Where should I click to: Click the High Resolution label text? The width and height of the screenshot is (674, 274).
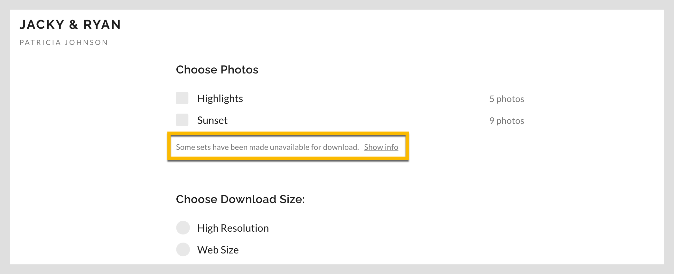tap(233, 228)
